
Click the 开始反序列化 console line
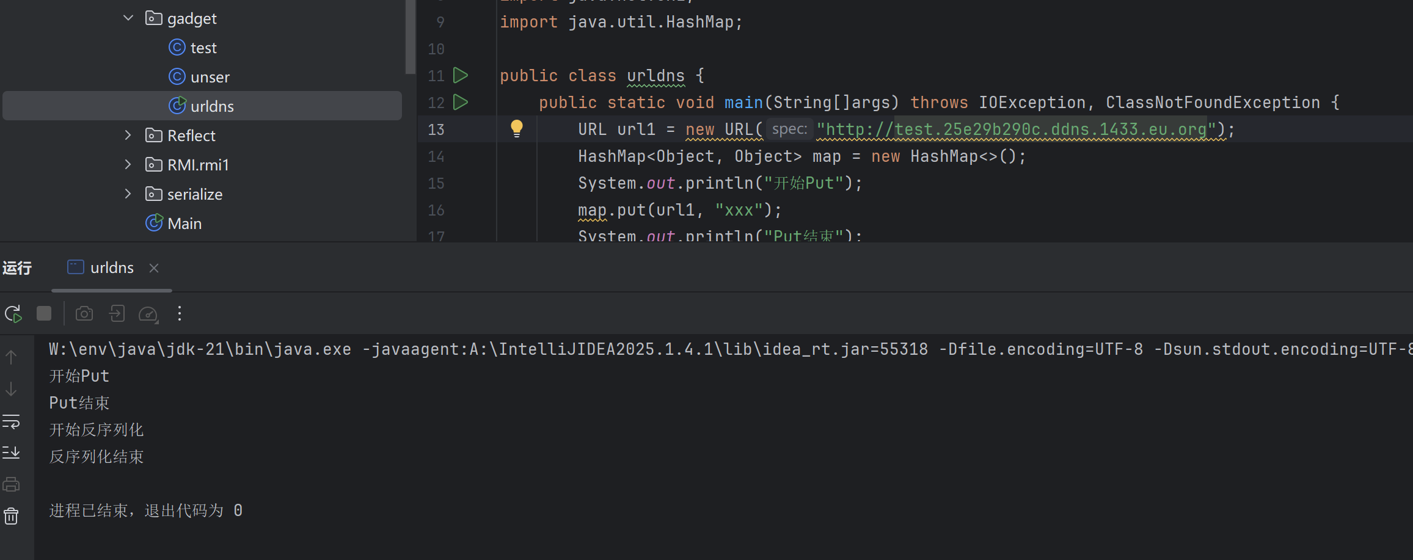pos(97,430)
